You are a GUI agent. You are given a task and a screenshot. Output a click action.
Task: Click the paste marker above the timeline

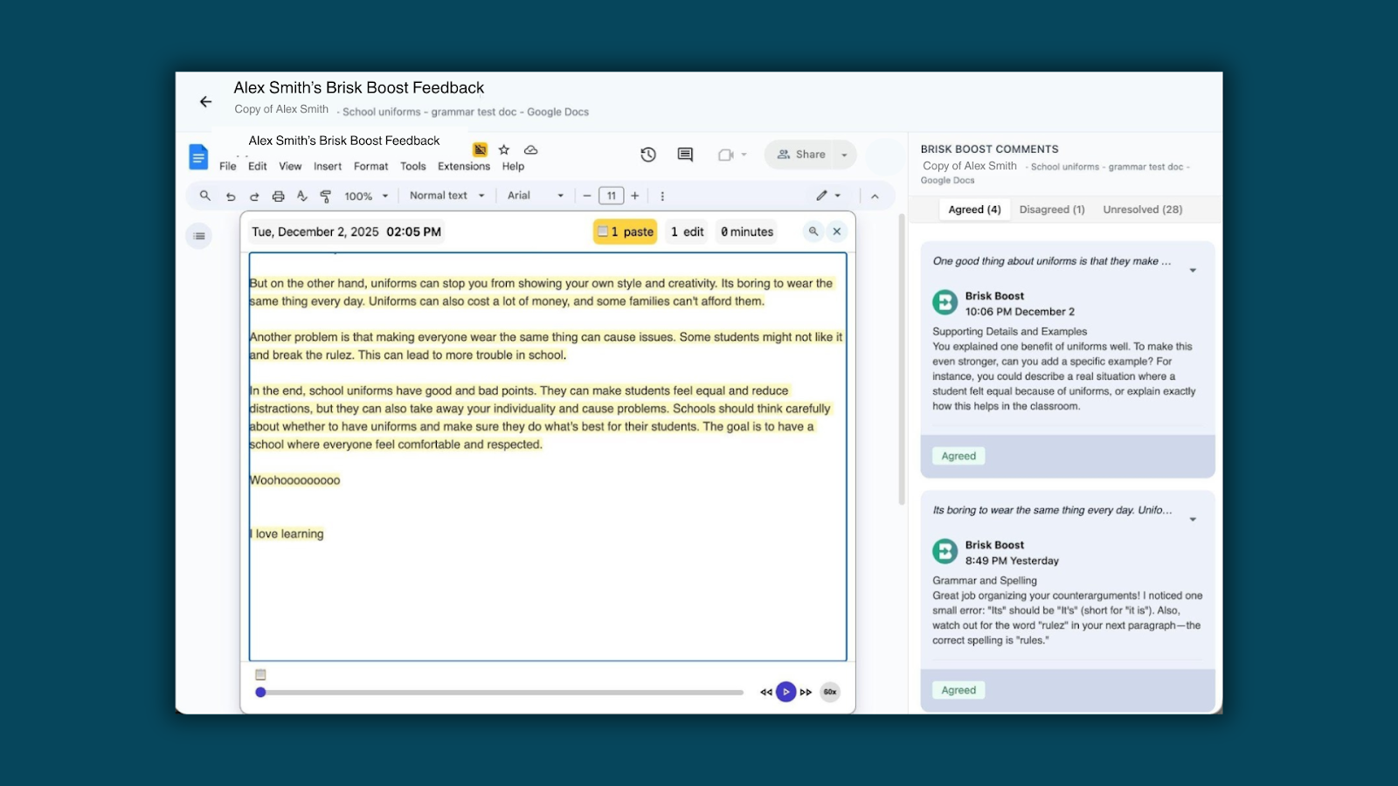click(260, 674)
